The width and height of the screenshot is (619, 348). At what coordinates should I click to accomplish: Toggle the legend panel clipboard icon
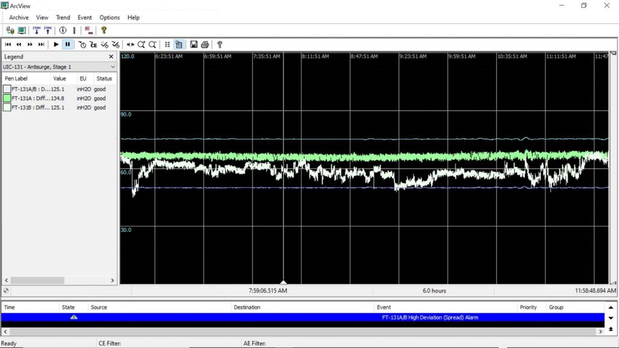click(x=179, y=45)
